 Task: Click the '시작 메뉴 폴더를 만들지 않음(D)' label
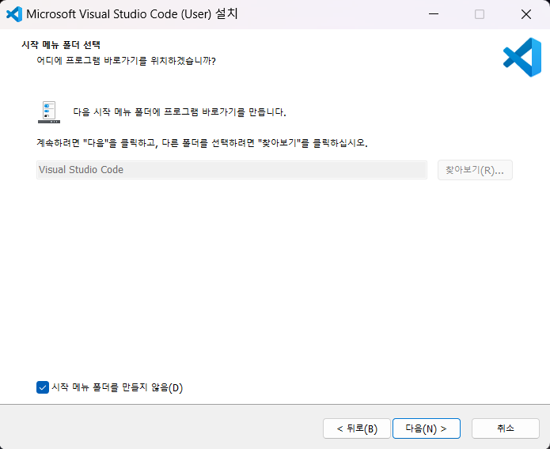(117, 387)
